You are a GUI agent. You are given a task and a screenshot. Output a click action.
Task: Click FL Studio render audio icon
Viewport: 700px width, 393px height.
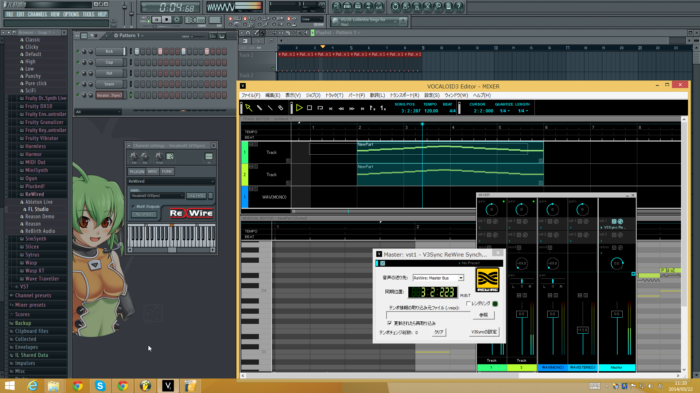(x=417, y=7)
